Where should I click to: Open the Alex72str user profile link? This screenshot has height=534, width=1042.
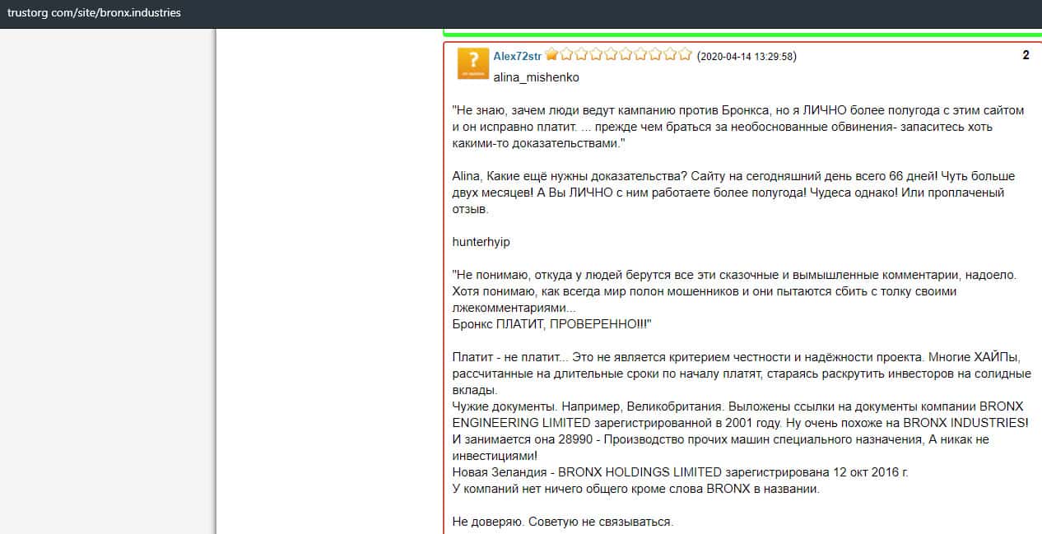click(517, 56)
